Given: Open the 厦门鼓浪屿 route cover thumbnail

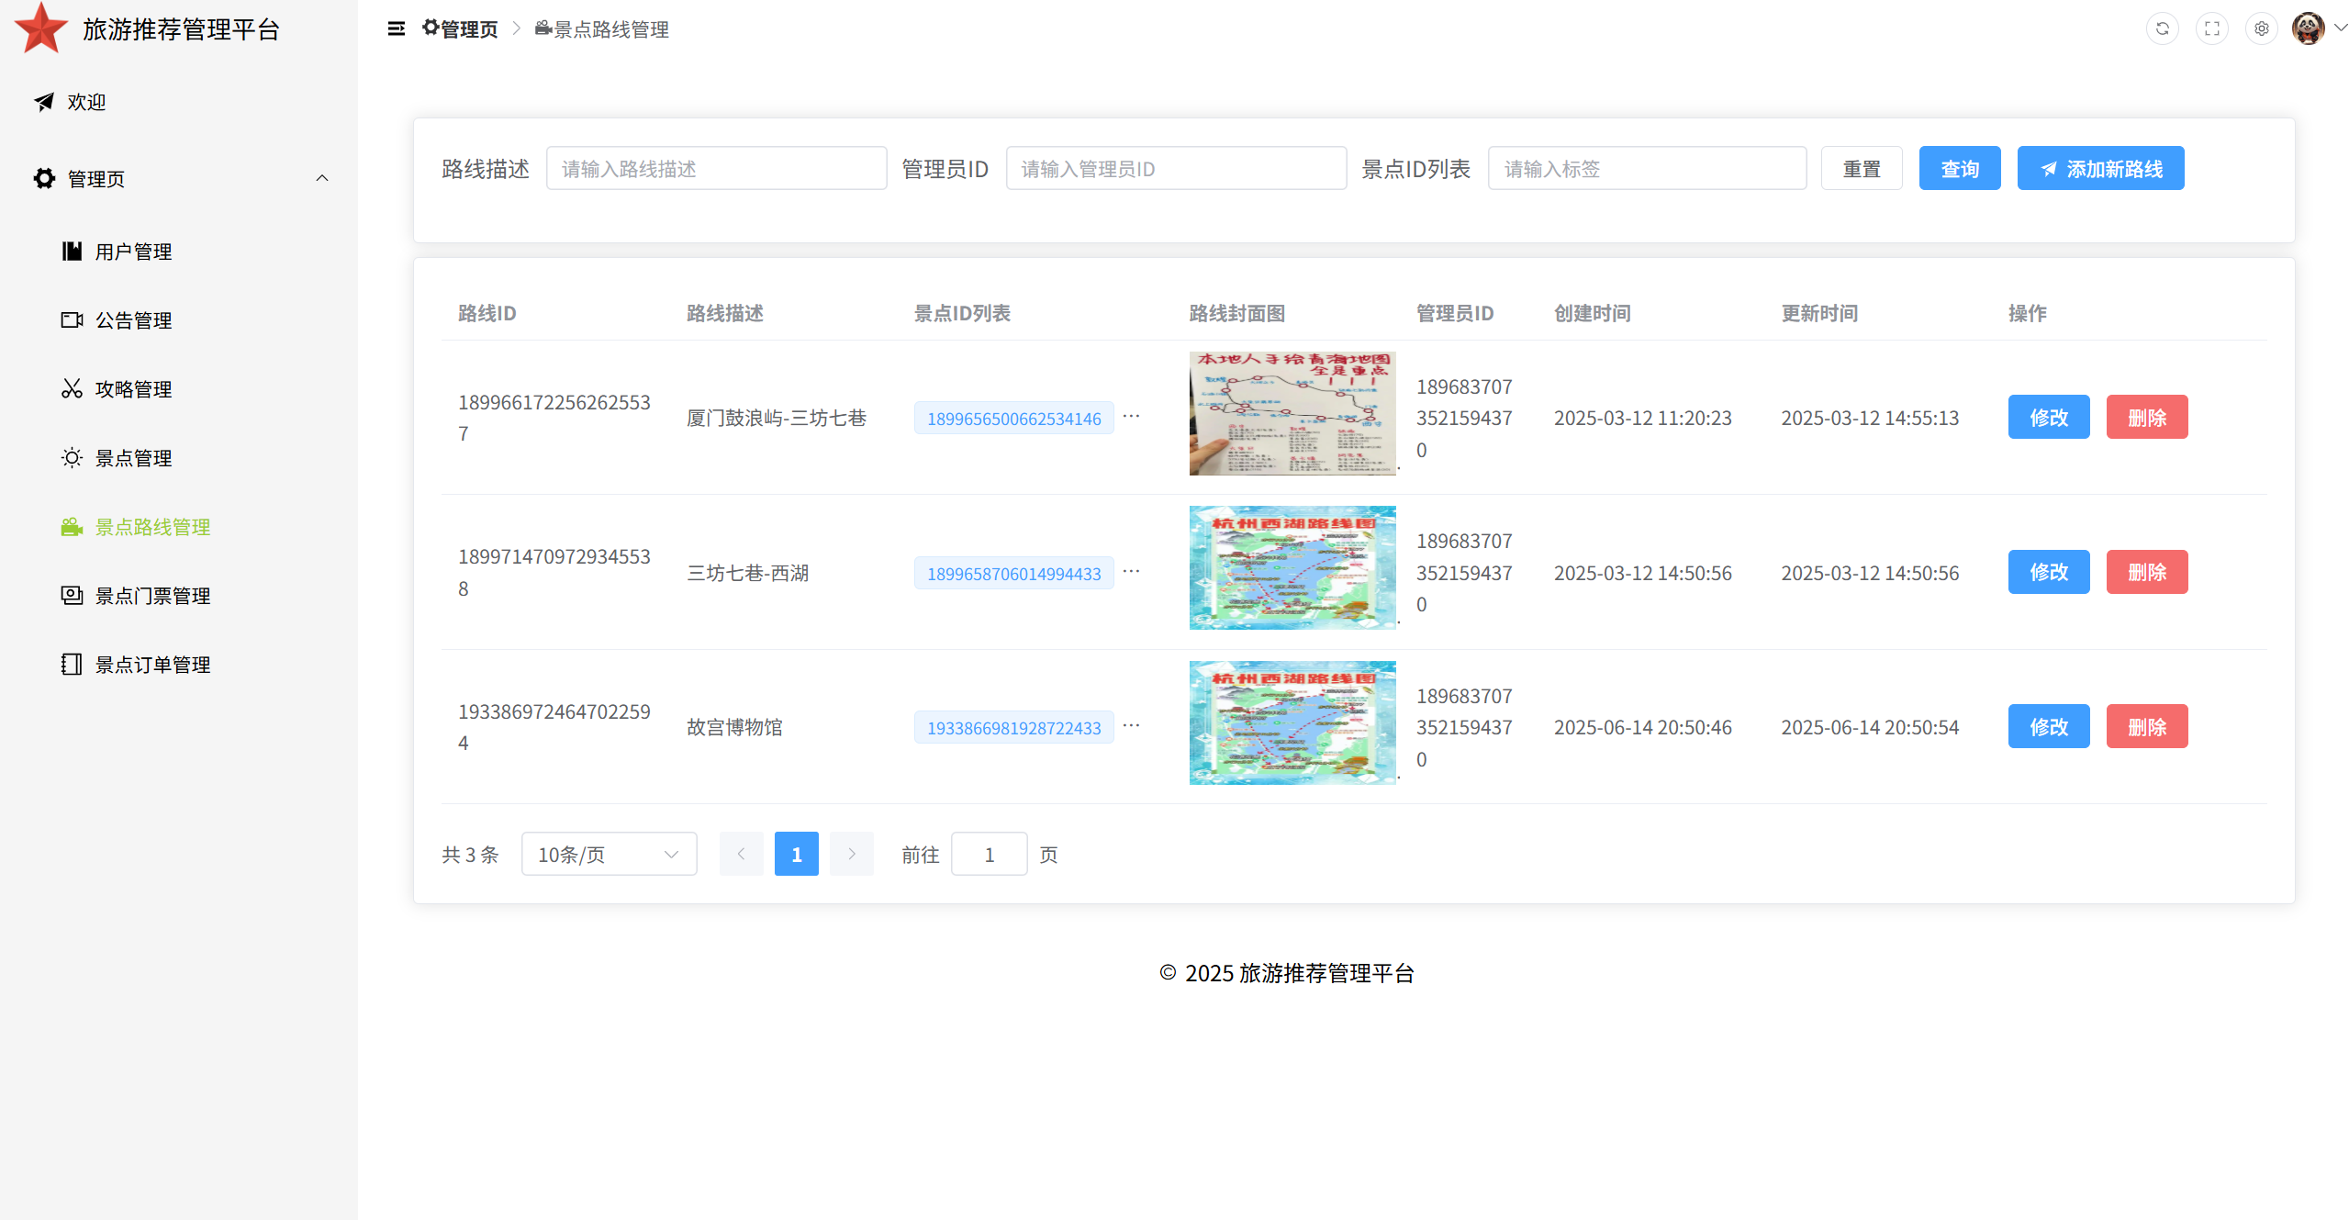Looking at the screenshot, I should pyautogui.click(x=1292, y=413).
